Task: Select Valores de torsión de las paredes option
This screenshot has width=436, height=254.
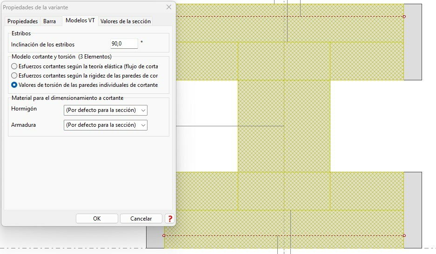Action: pyautogui.click(x=14, y=85)
